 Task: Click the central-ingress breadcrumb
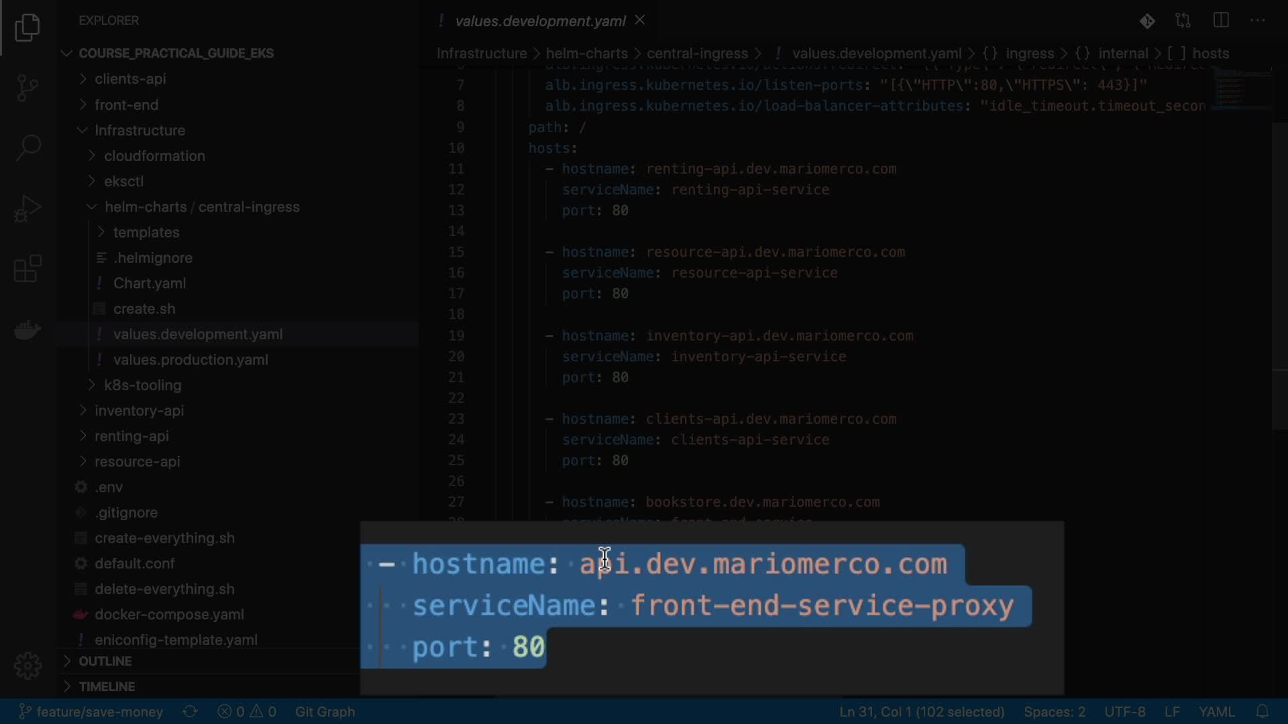point(696,54)
